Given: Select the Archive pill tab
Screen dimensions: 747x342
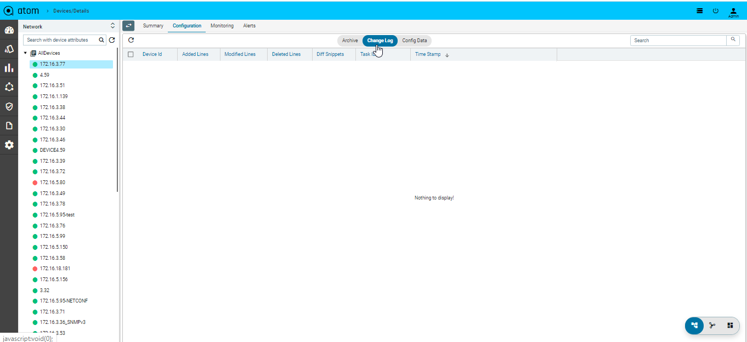Looking at the screenshot, I should pos(350,41).
